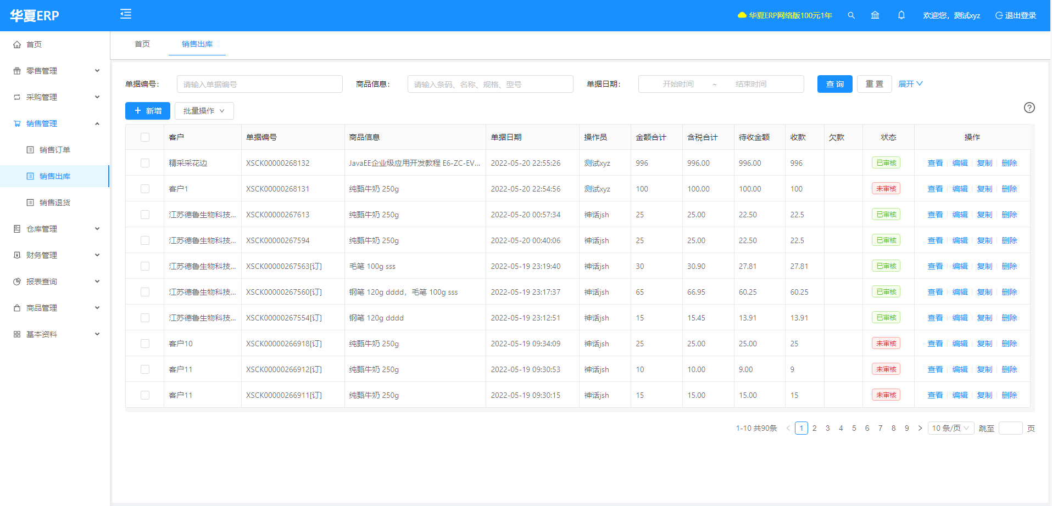Tick the checkbox for XSCK00000267560[订]
1052x506 pixels.
click(x=145, y=292)
